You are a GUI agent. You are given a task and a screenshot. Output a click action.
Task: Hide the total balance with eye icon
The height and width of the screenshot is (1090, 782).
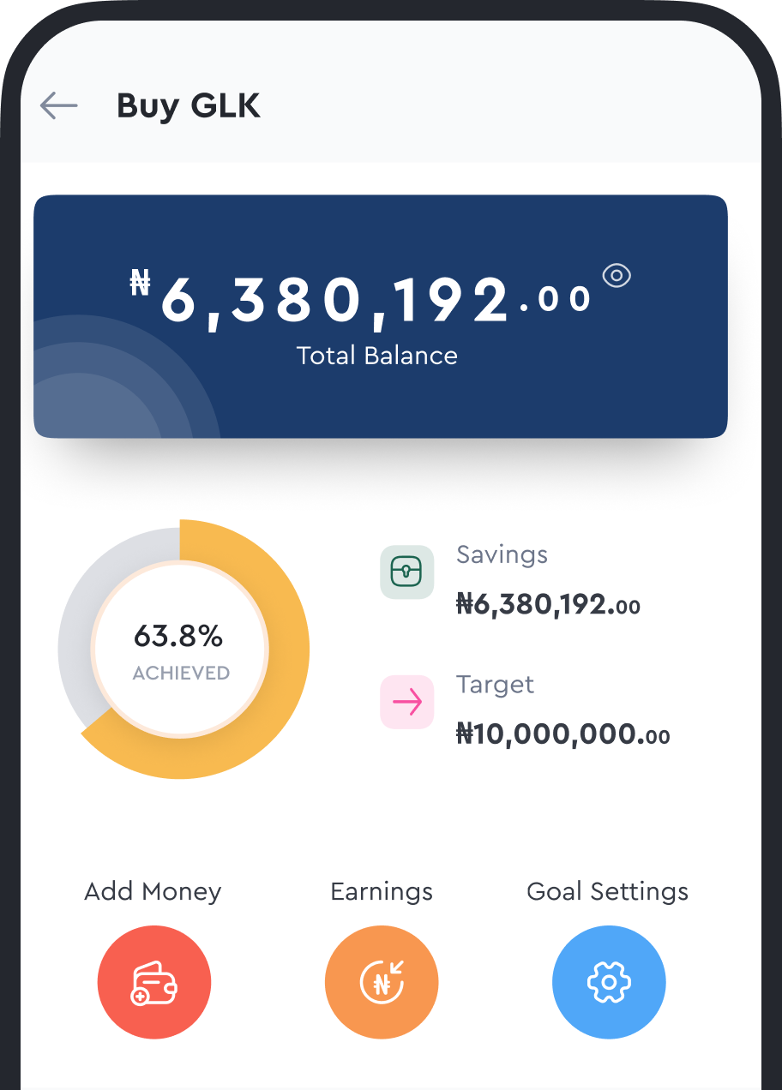tap(617, 275)
